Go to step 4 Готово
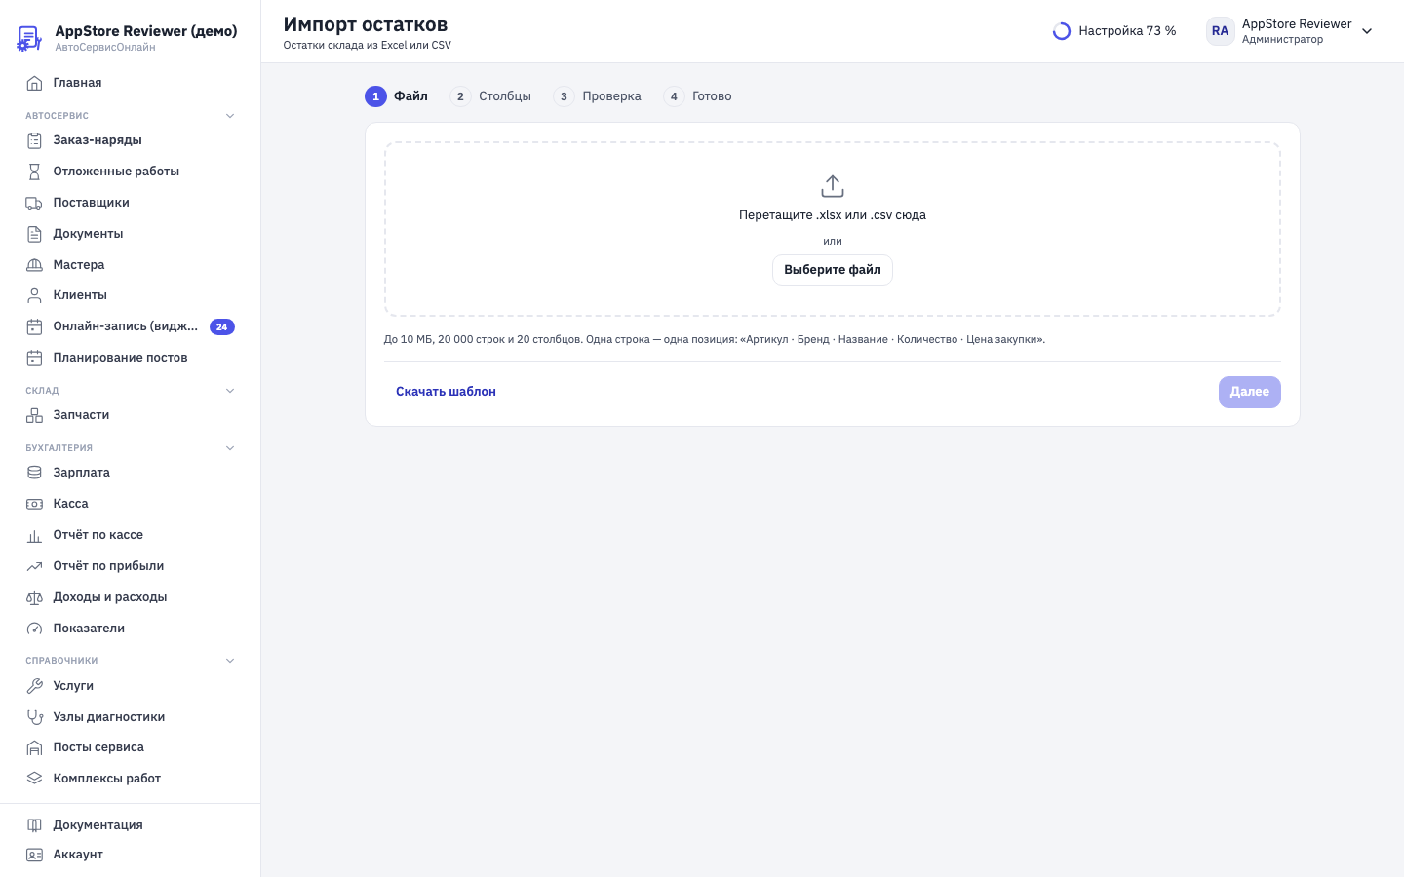The width and height of the screenshot is (1404, 877). click(698, 96)
